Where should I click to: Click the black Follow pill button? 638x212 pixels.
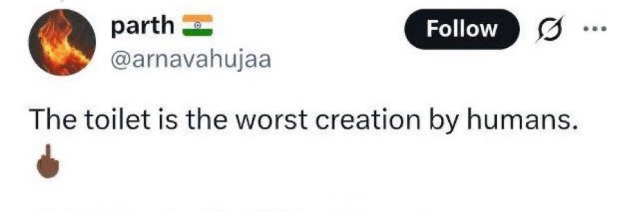[461, 29]
